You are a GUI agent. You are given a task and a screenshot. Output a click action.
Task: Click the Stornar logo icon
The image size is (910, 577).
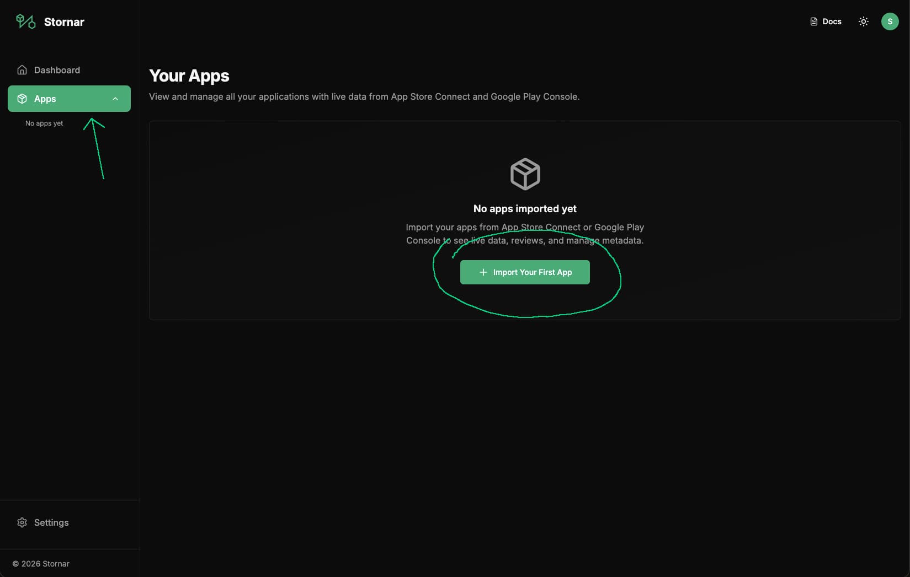(x=25, y=21)
